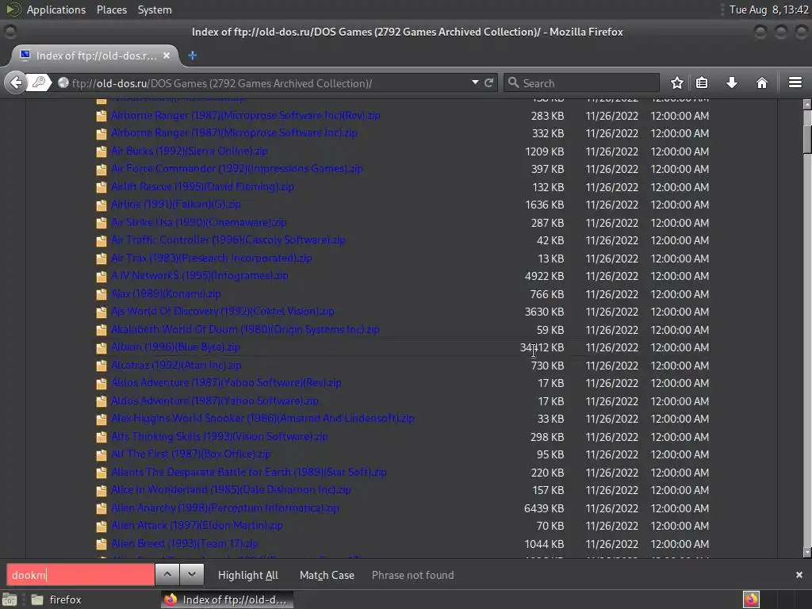Find next match with down arrow
The image size is (812, 609).
point(192,574)
